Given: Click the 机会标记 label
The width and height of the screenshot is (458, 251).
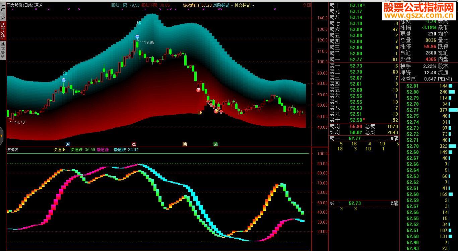Looking at the screenshot, I should (244, 5).
